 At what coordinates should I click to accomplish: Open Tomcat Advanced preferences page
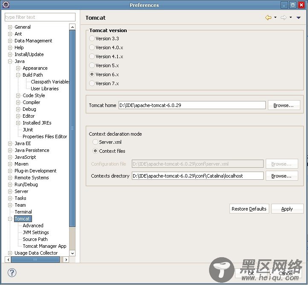pos(33,226)
